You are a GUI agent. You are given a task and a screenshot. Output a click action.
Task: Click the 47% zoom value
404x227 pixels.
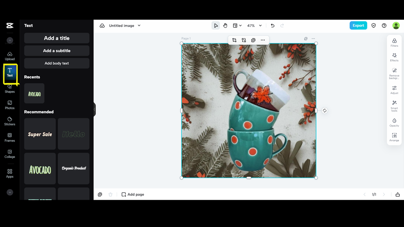[x=251, y=26]
